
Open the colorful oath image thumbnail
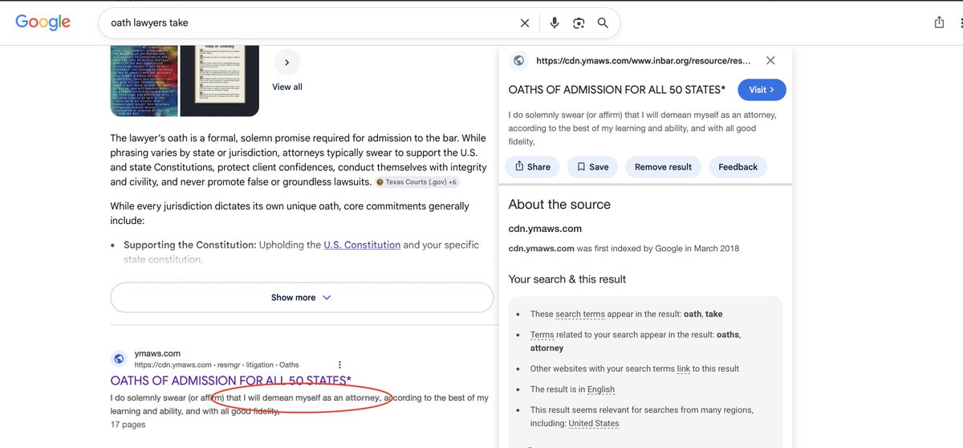pyautogui.click(x=144, y=79)
